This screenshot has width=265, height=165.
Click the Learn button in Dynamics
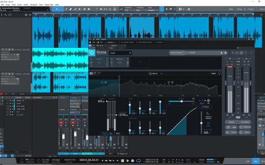214,73
